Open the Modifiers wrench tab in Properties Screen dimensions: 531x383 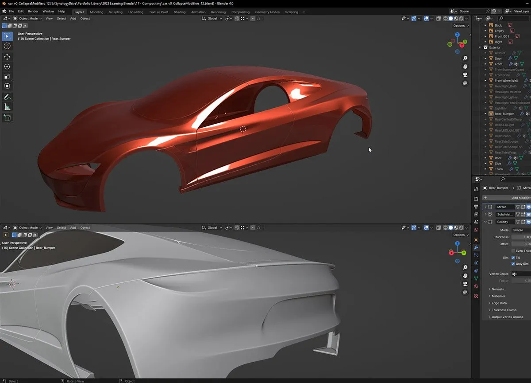[x=476, y=247]
